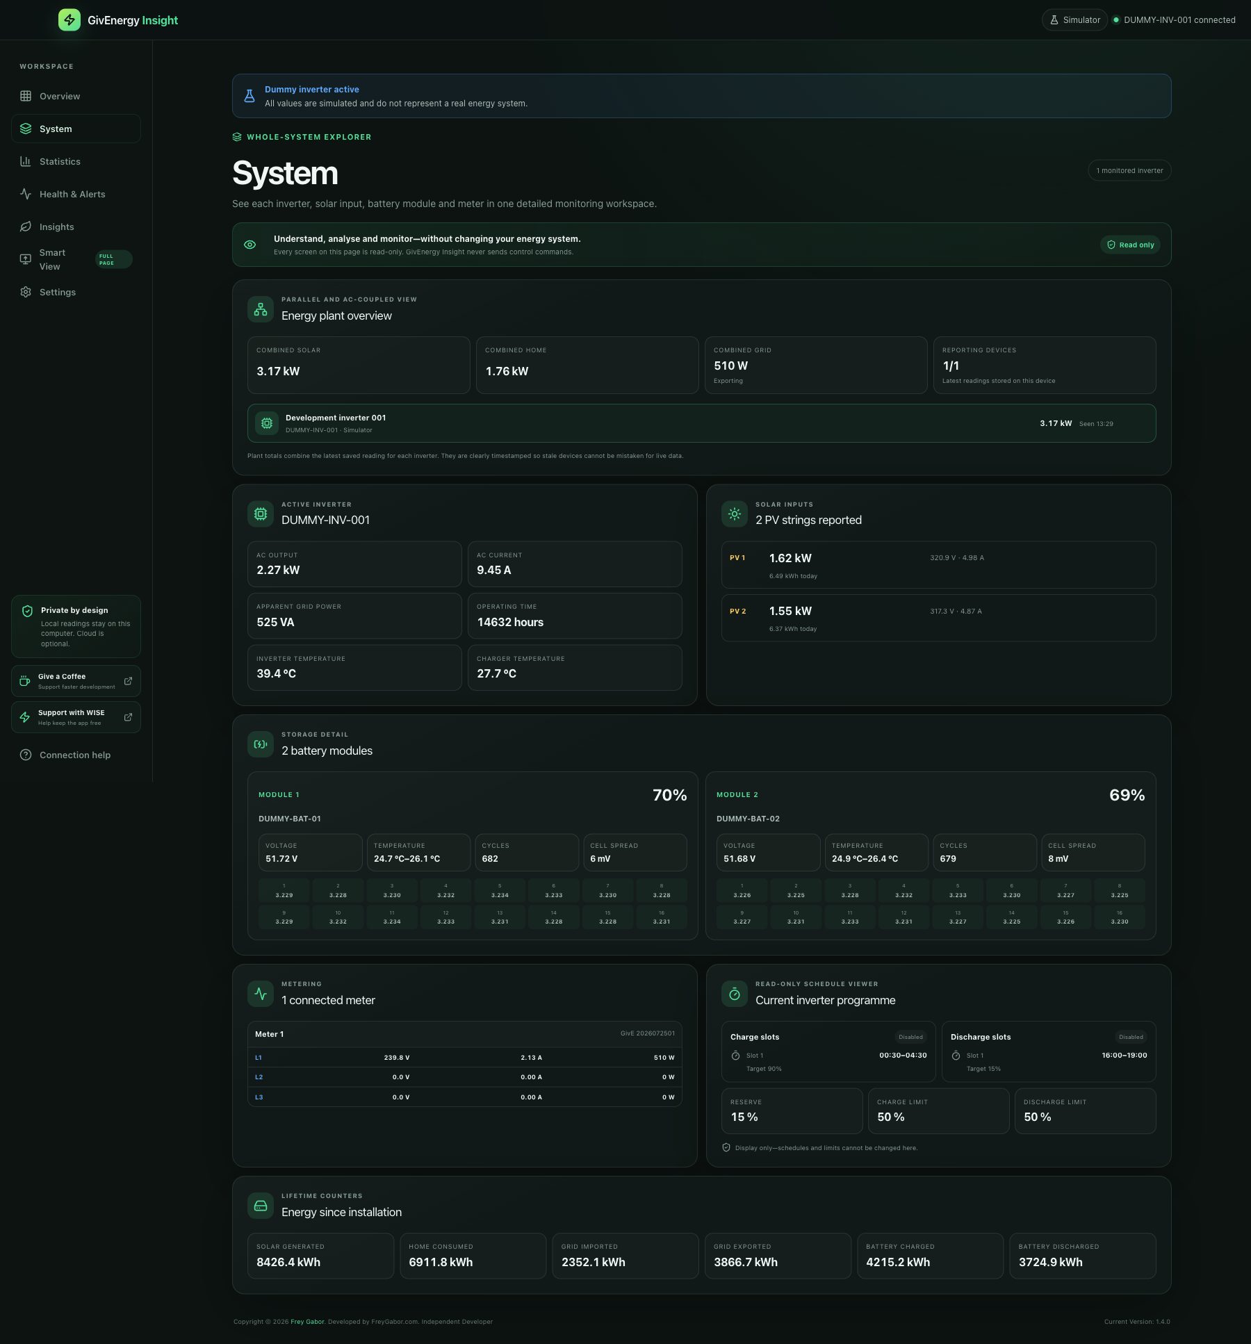The width and height of the screenshot is (1251, 1344).
Task: Open the Insights sidebar entry
Action: 76,227
